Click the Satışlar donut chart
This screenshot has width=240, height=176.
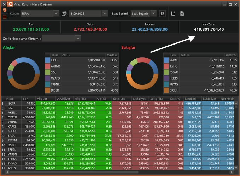point(142,74)
